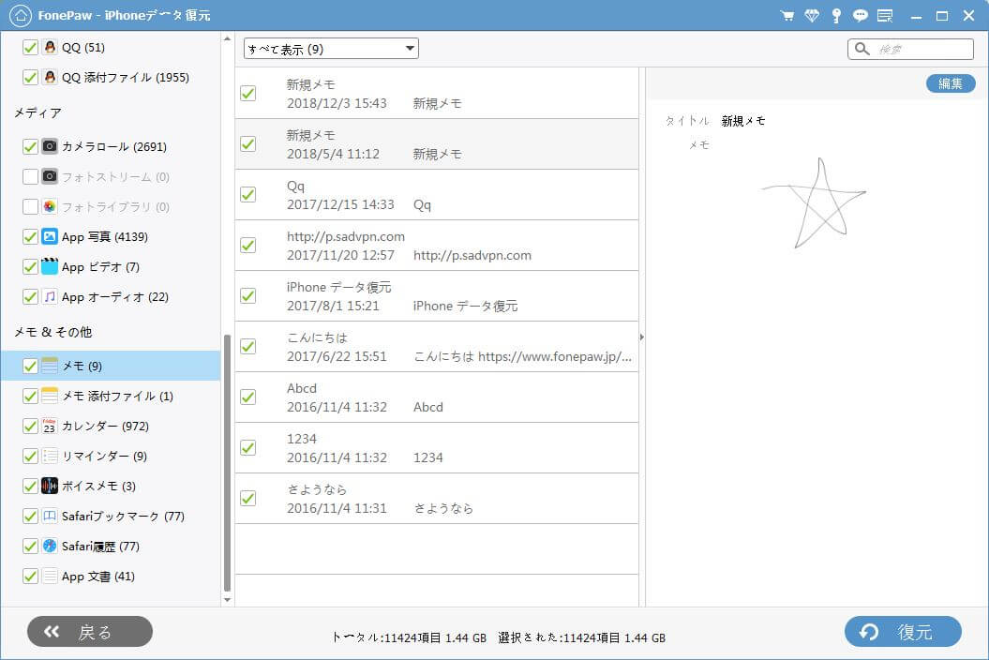Uncheck the Safari履歴 (77) checkbox
Screen dimensions: 989x660
click(30, 546)
